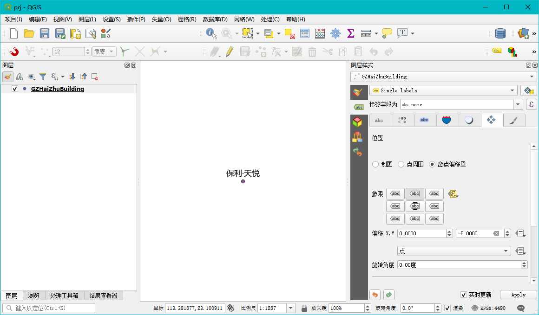Open layer styling panel in Layers toolbar
The height and width of the screenshot is (315, 539).
tap(8, 77)
